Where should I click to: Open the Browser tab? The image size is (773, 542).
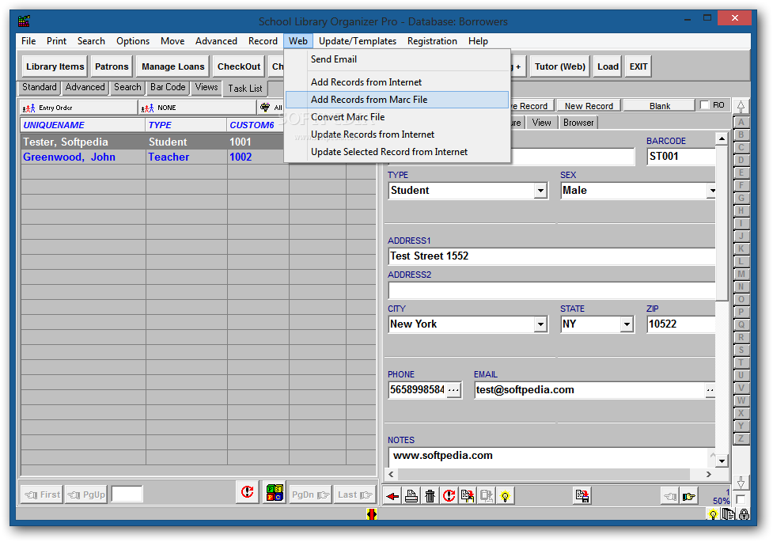578,123
